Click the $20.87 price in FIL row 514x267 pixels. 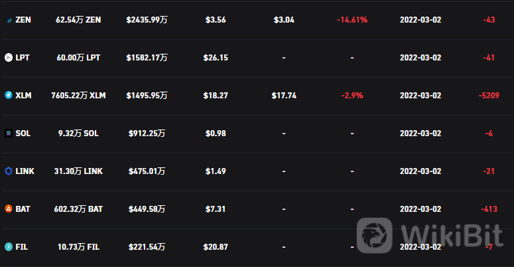(216, 246)
